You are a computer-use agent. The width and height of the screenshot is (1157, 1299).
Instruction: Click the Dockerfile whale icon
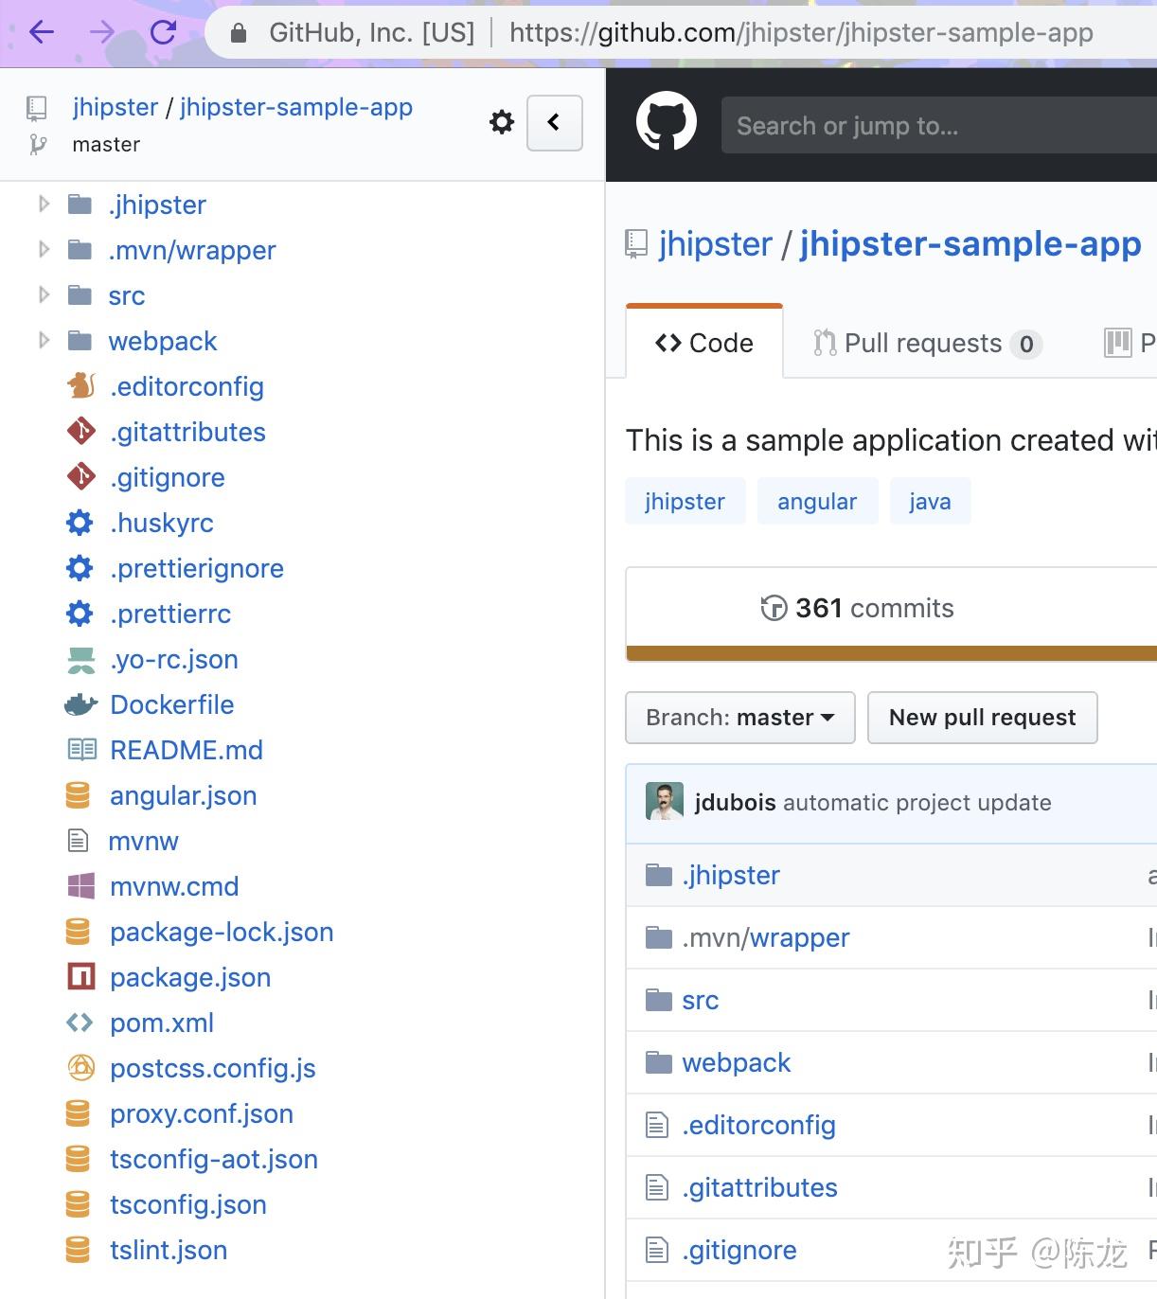[x=80, y=704]
